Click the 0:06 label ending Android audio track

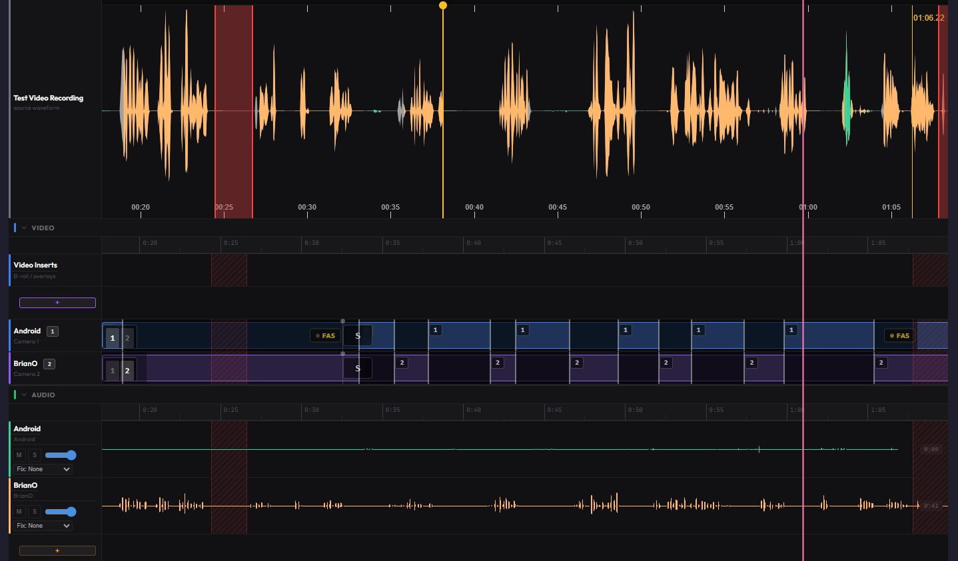pyautogui.click(x=931, y=449)
